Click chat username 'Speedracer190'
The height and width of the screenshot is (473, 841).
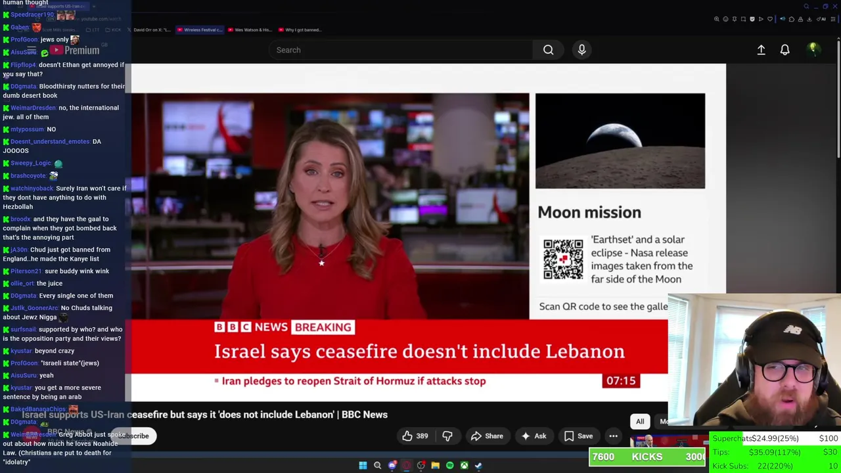(32, 14)
